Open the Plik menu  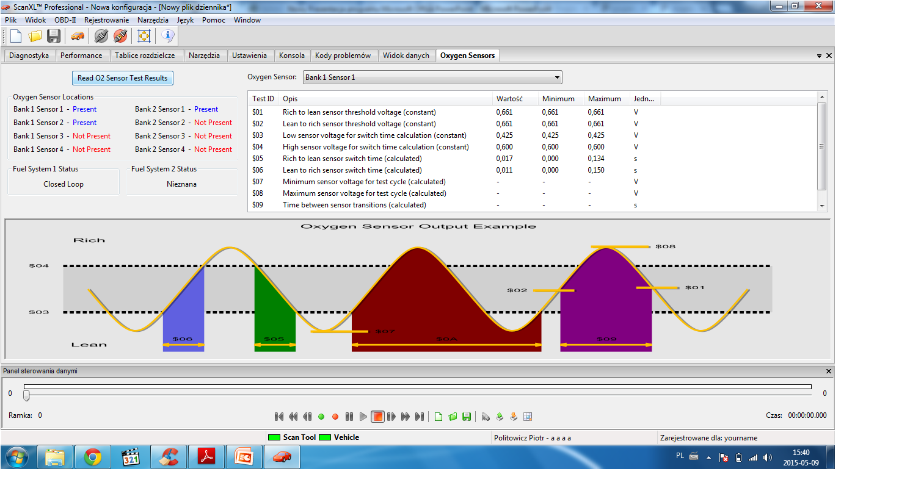[10, 20]
